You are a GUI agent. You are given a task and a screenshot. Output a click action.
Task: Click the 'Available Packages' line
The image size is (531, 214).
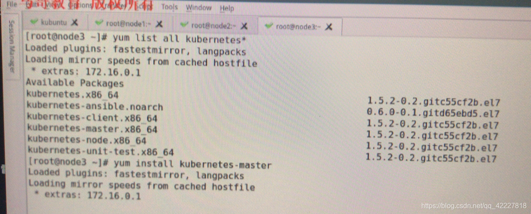(75, 82)
